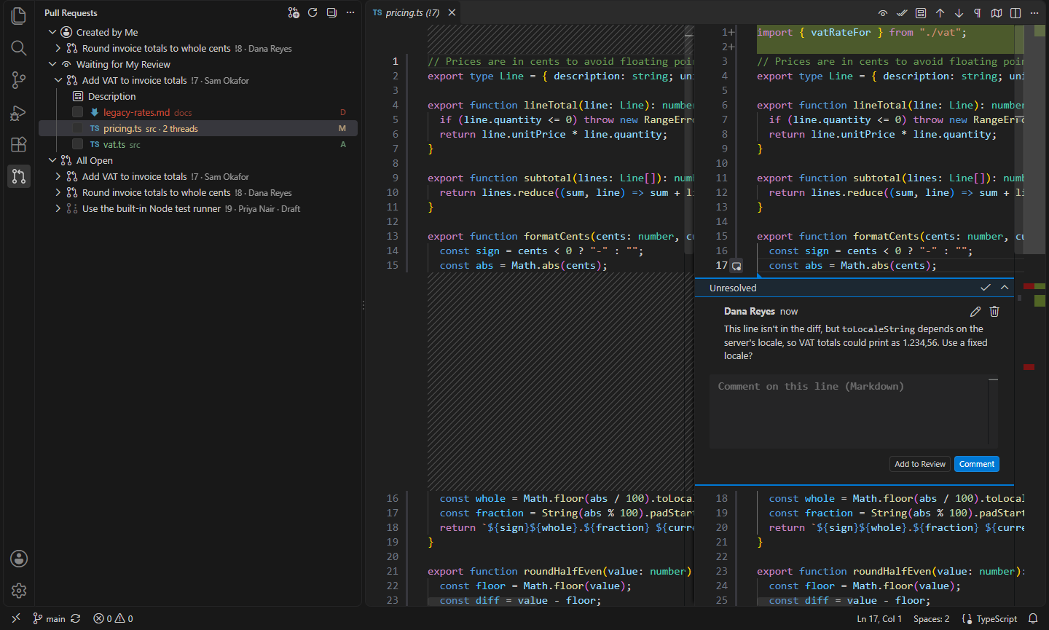Resolve the Unresolved thread checkmark
This screenshot has width=1049, height=630.
coord(986,288)
